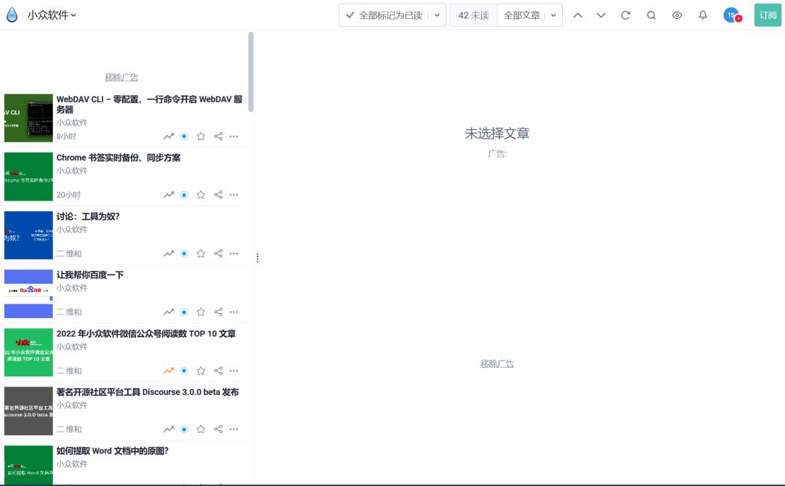Screen dimensions: 785x486
Task: Expand the 小众软件 feed title dropdown
Action: click(x=49, y=14)
